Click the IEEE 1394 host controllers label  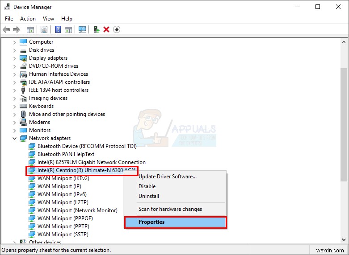click(x=59, y=90)
